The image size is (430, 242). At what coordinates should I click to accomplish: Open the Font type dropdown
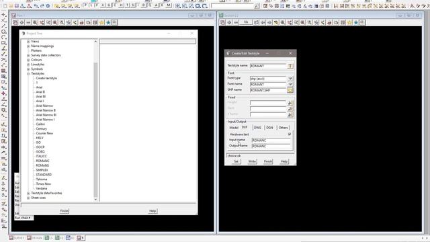tap(290, 79)
